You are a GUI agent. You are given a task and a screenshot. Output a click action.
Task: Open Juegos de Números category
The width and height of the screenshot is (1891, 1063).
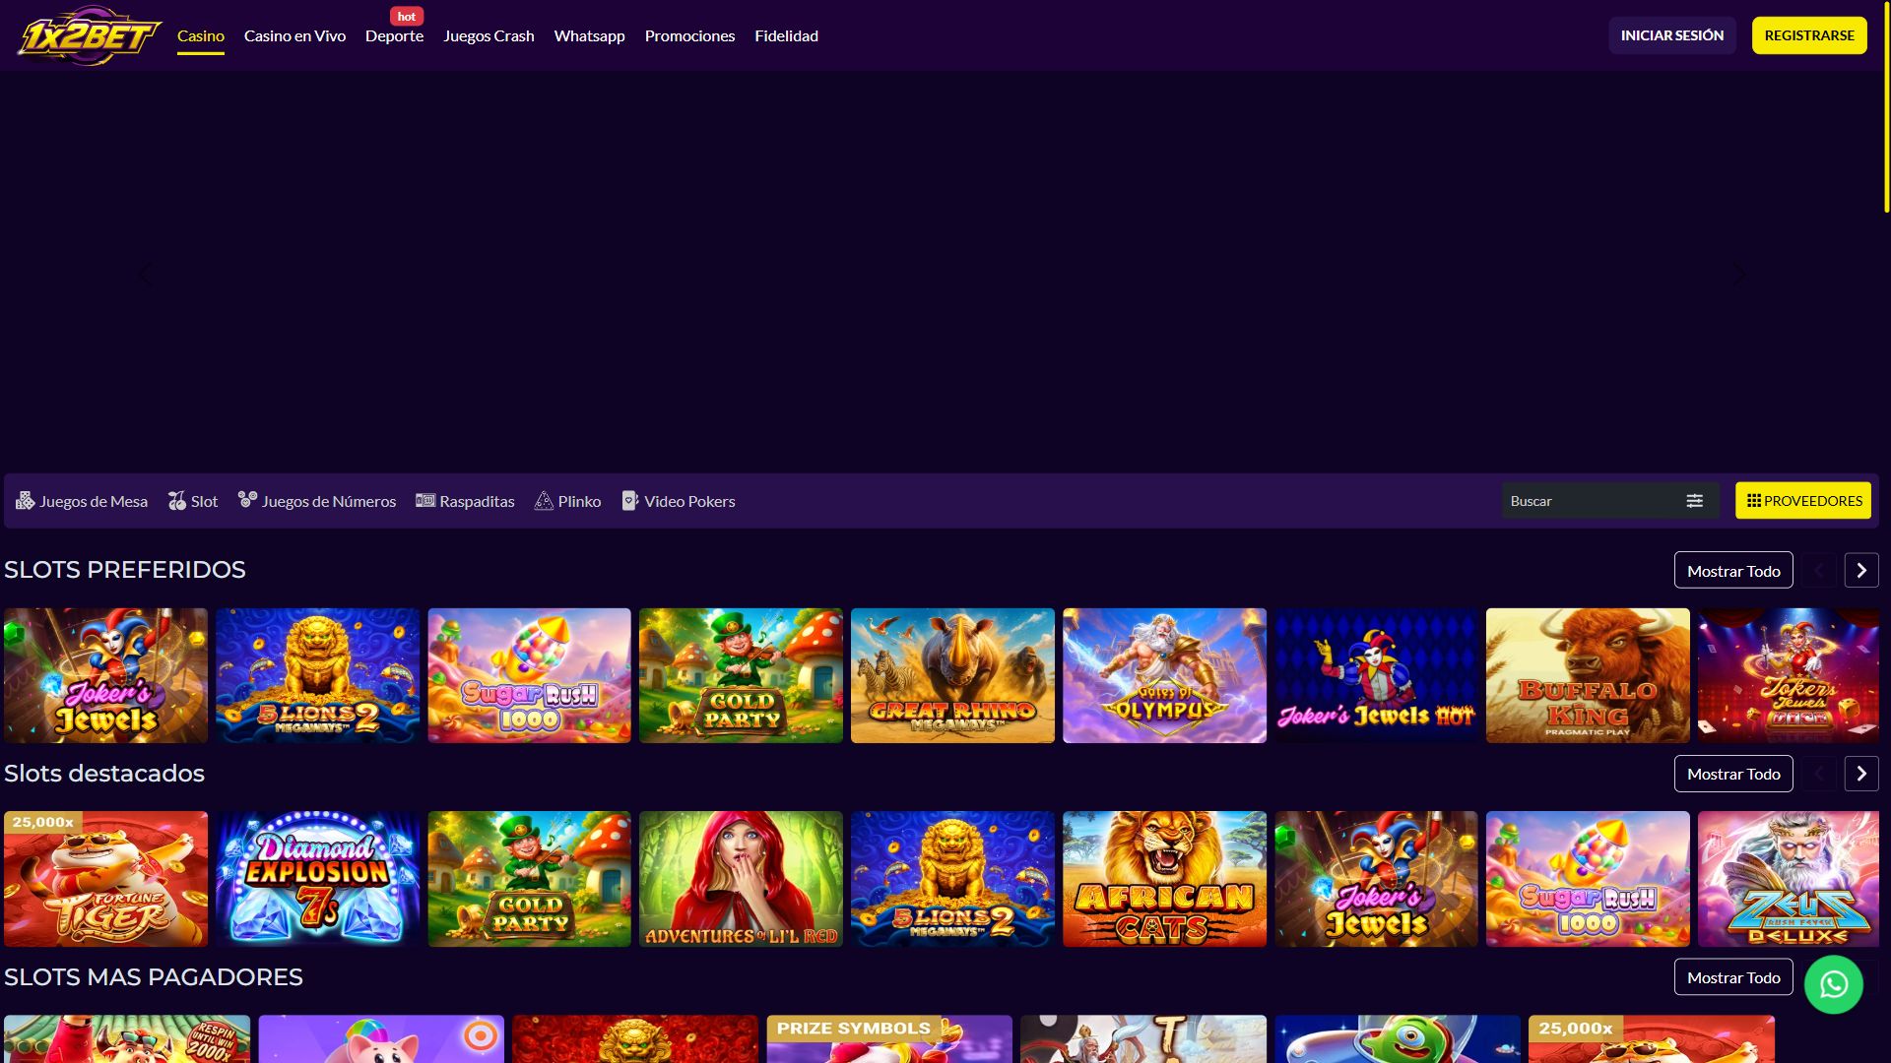(317, 501)
